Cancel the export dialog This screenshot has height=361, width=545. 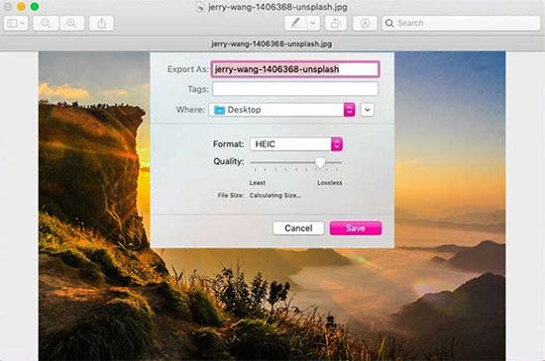click(x=298, y=228)
